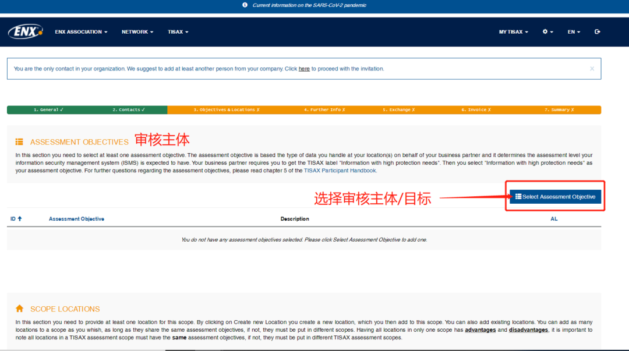The image size is (629, 351).
Task: Open the 'disadvantages' link
Action: pos(528,329)
